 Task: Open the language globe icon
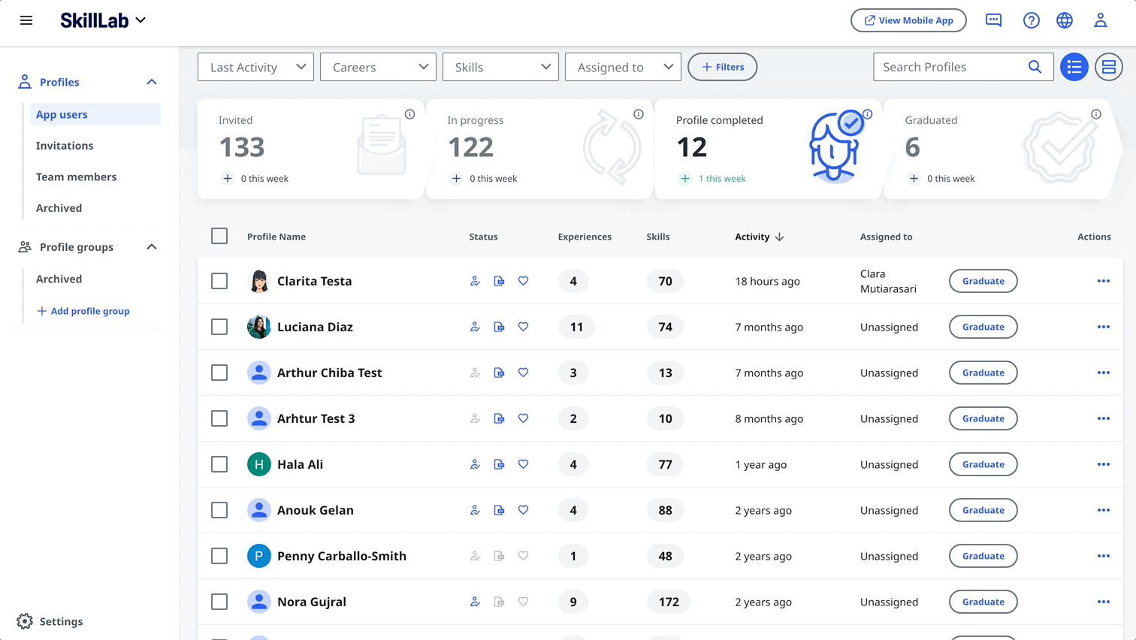coord(1065,20)
